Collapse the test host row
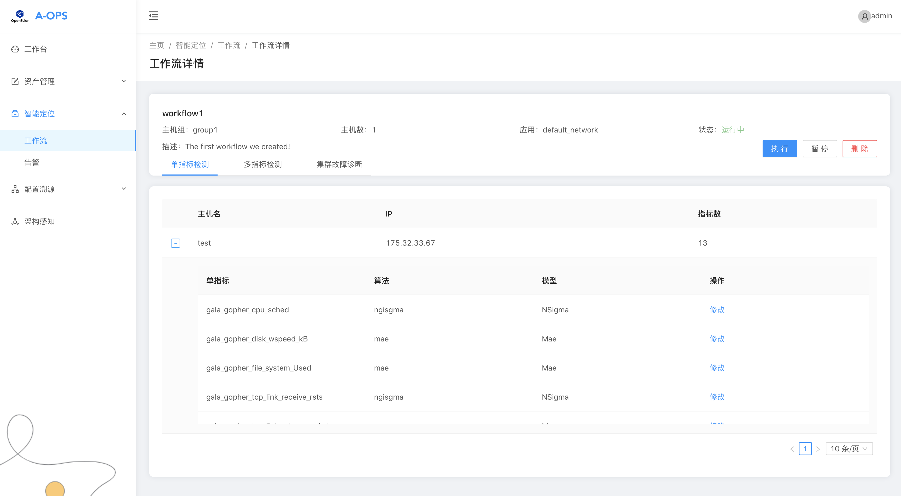 [175, 243]
